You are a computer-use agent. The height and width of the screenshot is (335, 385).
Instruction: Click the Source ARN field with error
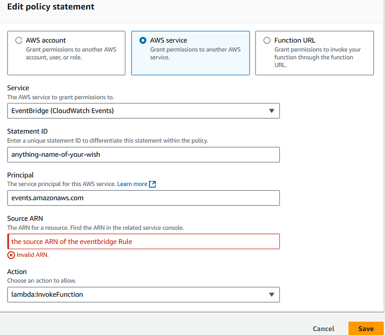pos(143,241)
